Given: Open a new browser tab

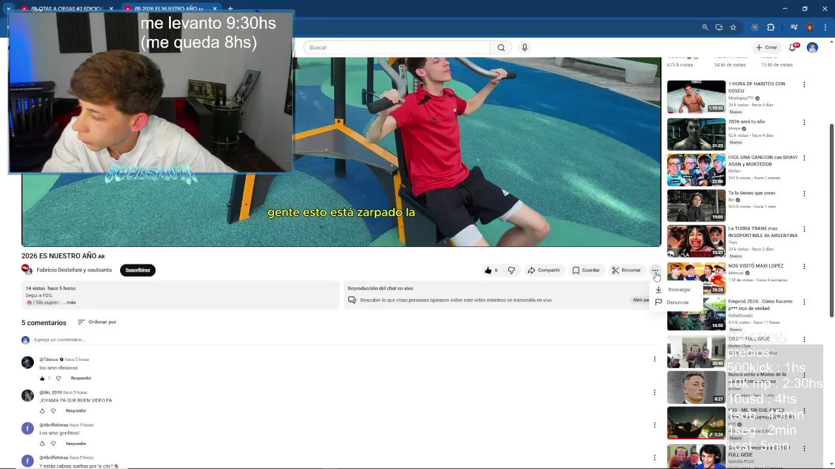Looking at the screenshot, I should 230,8.
